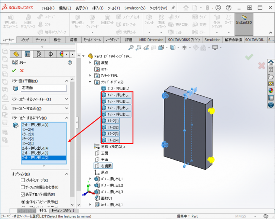Uncheck the 表示プロパティ継続 checkbox
The height and width of the screenshot is (219, 275).
coord(23,194)
